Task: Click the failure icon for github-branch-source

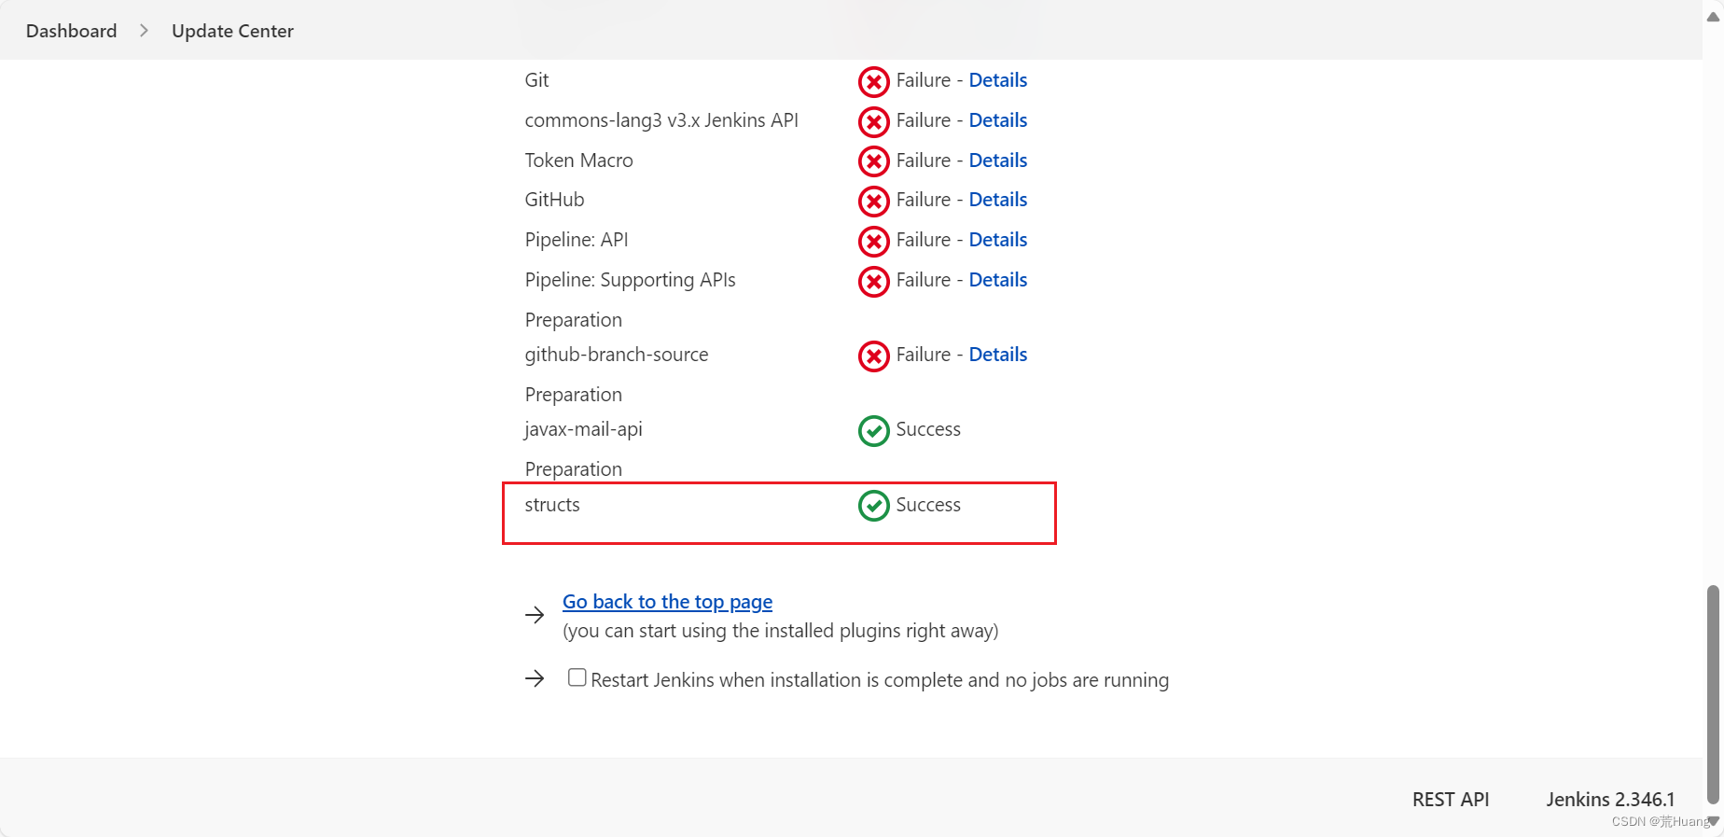Action: click(x=873, y=356)
